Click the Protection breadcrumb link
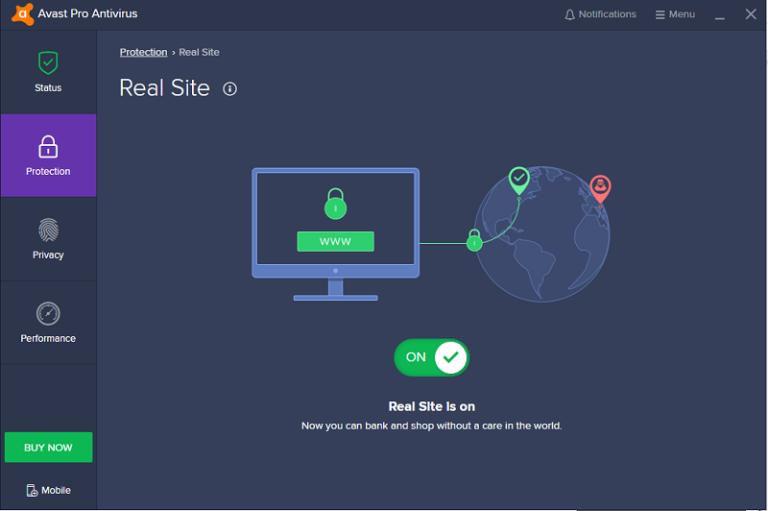 click(x=143, y=52)
